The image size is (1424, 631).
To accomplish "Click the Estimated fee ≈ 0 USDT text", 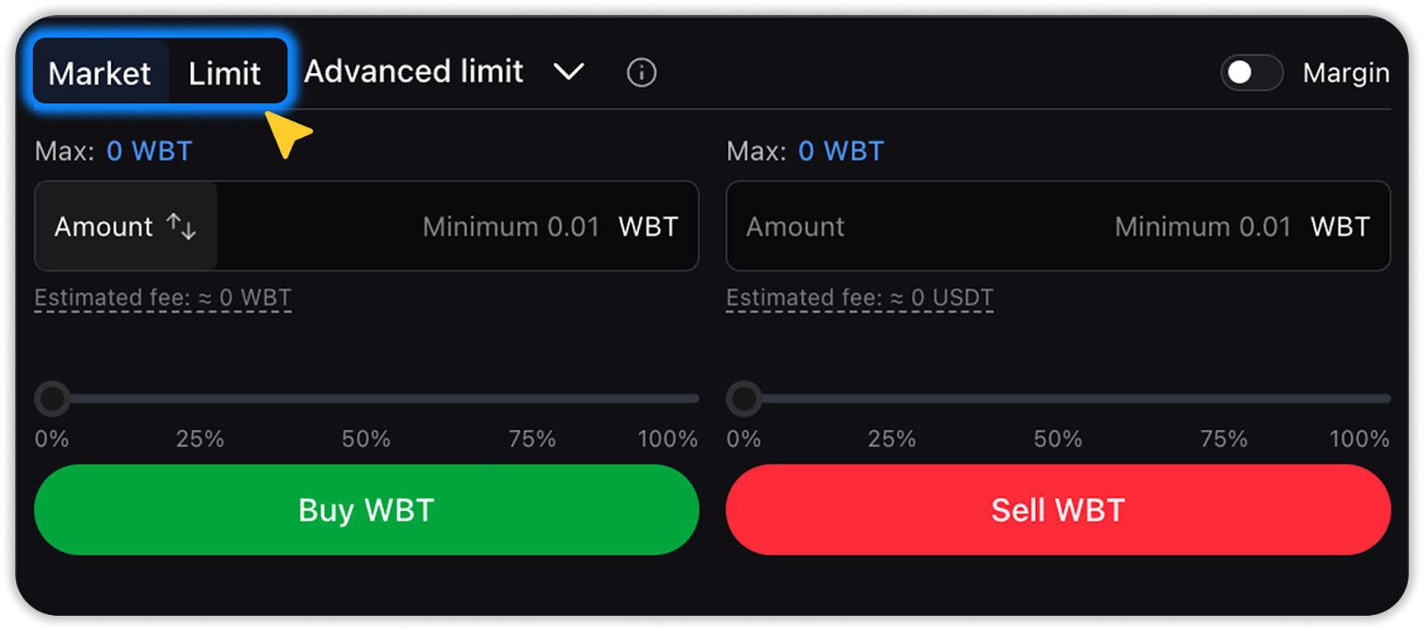I will (x=859, y=298).
